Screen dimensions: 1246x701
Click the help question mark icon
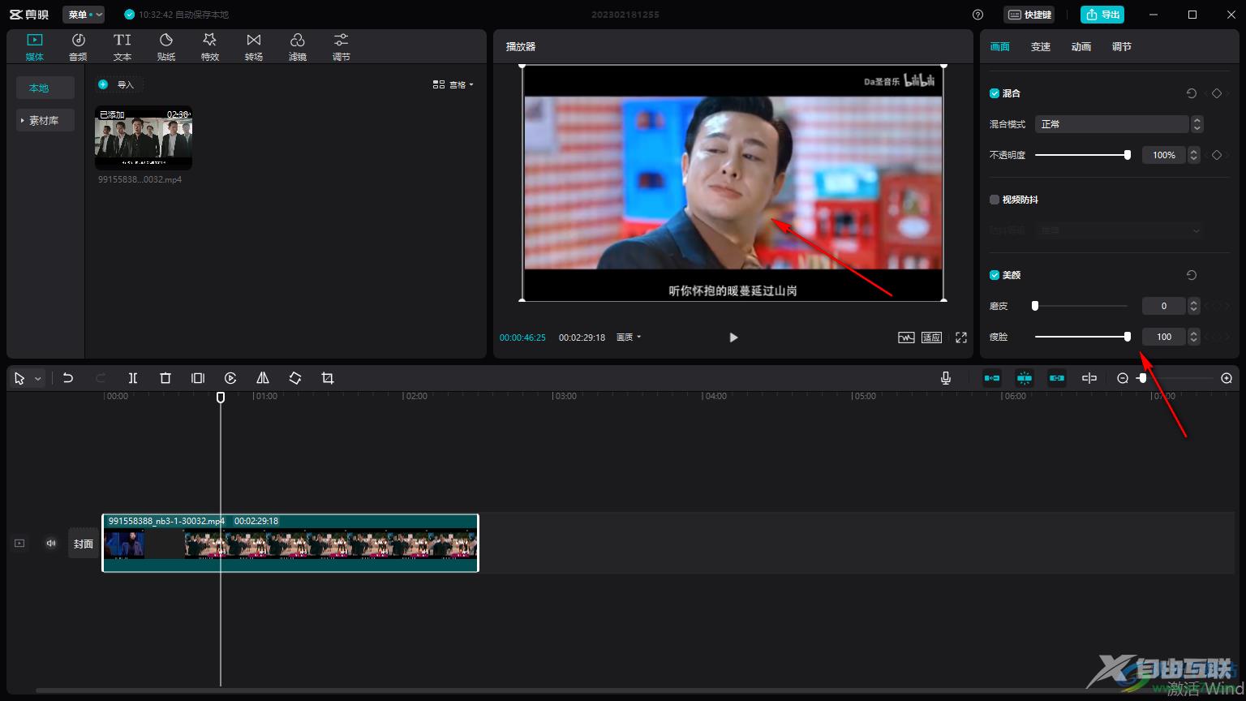(977, 15)
